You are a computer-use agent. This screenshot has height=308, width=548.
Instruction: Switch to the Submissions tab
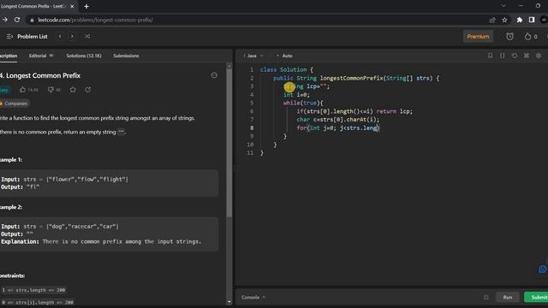click(126, 56)
